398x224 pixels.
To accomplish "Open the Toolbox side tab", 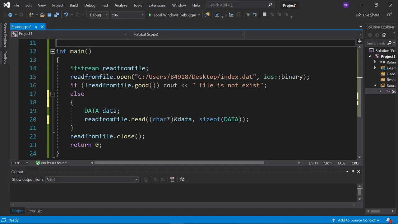I will pyautogui.click(x=5, y=58).
